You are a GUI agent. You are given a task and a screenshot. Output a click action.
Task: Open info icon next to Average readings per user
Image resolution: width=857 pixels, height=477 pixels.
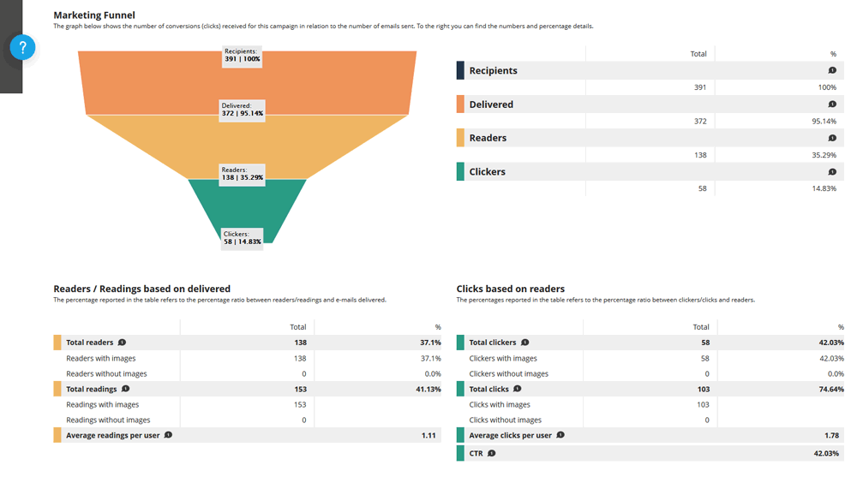tap(168, 435)
